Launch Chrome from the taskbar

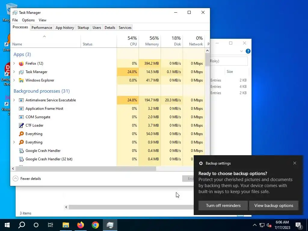pos(95,225)
